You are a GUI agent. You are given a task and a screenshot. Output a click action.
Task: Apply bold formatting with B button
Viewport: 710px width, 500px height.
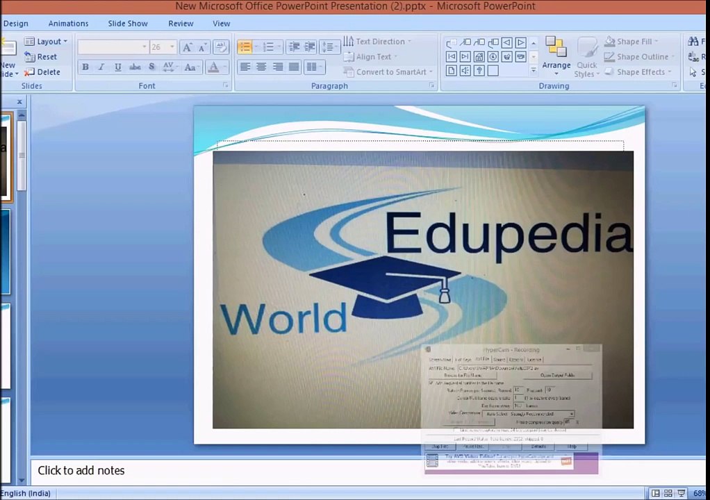[x=85, y=67]
